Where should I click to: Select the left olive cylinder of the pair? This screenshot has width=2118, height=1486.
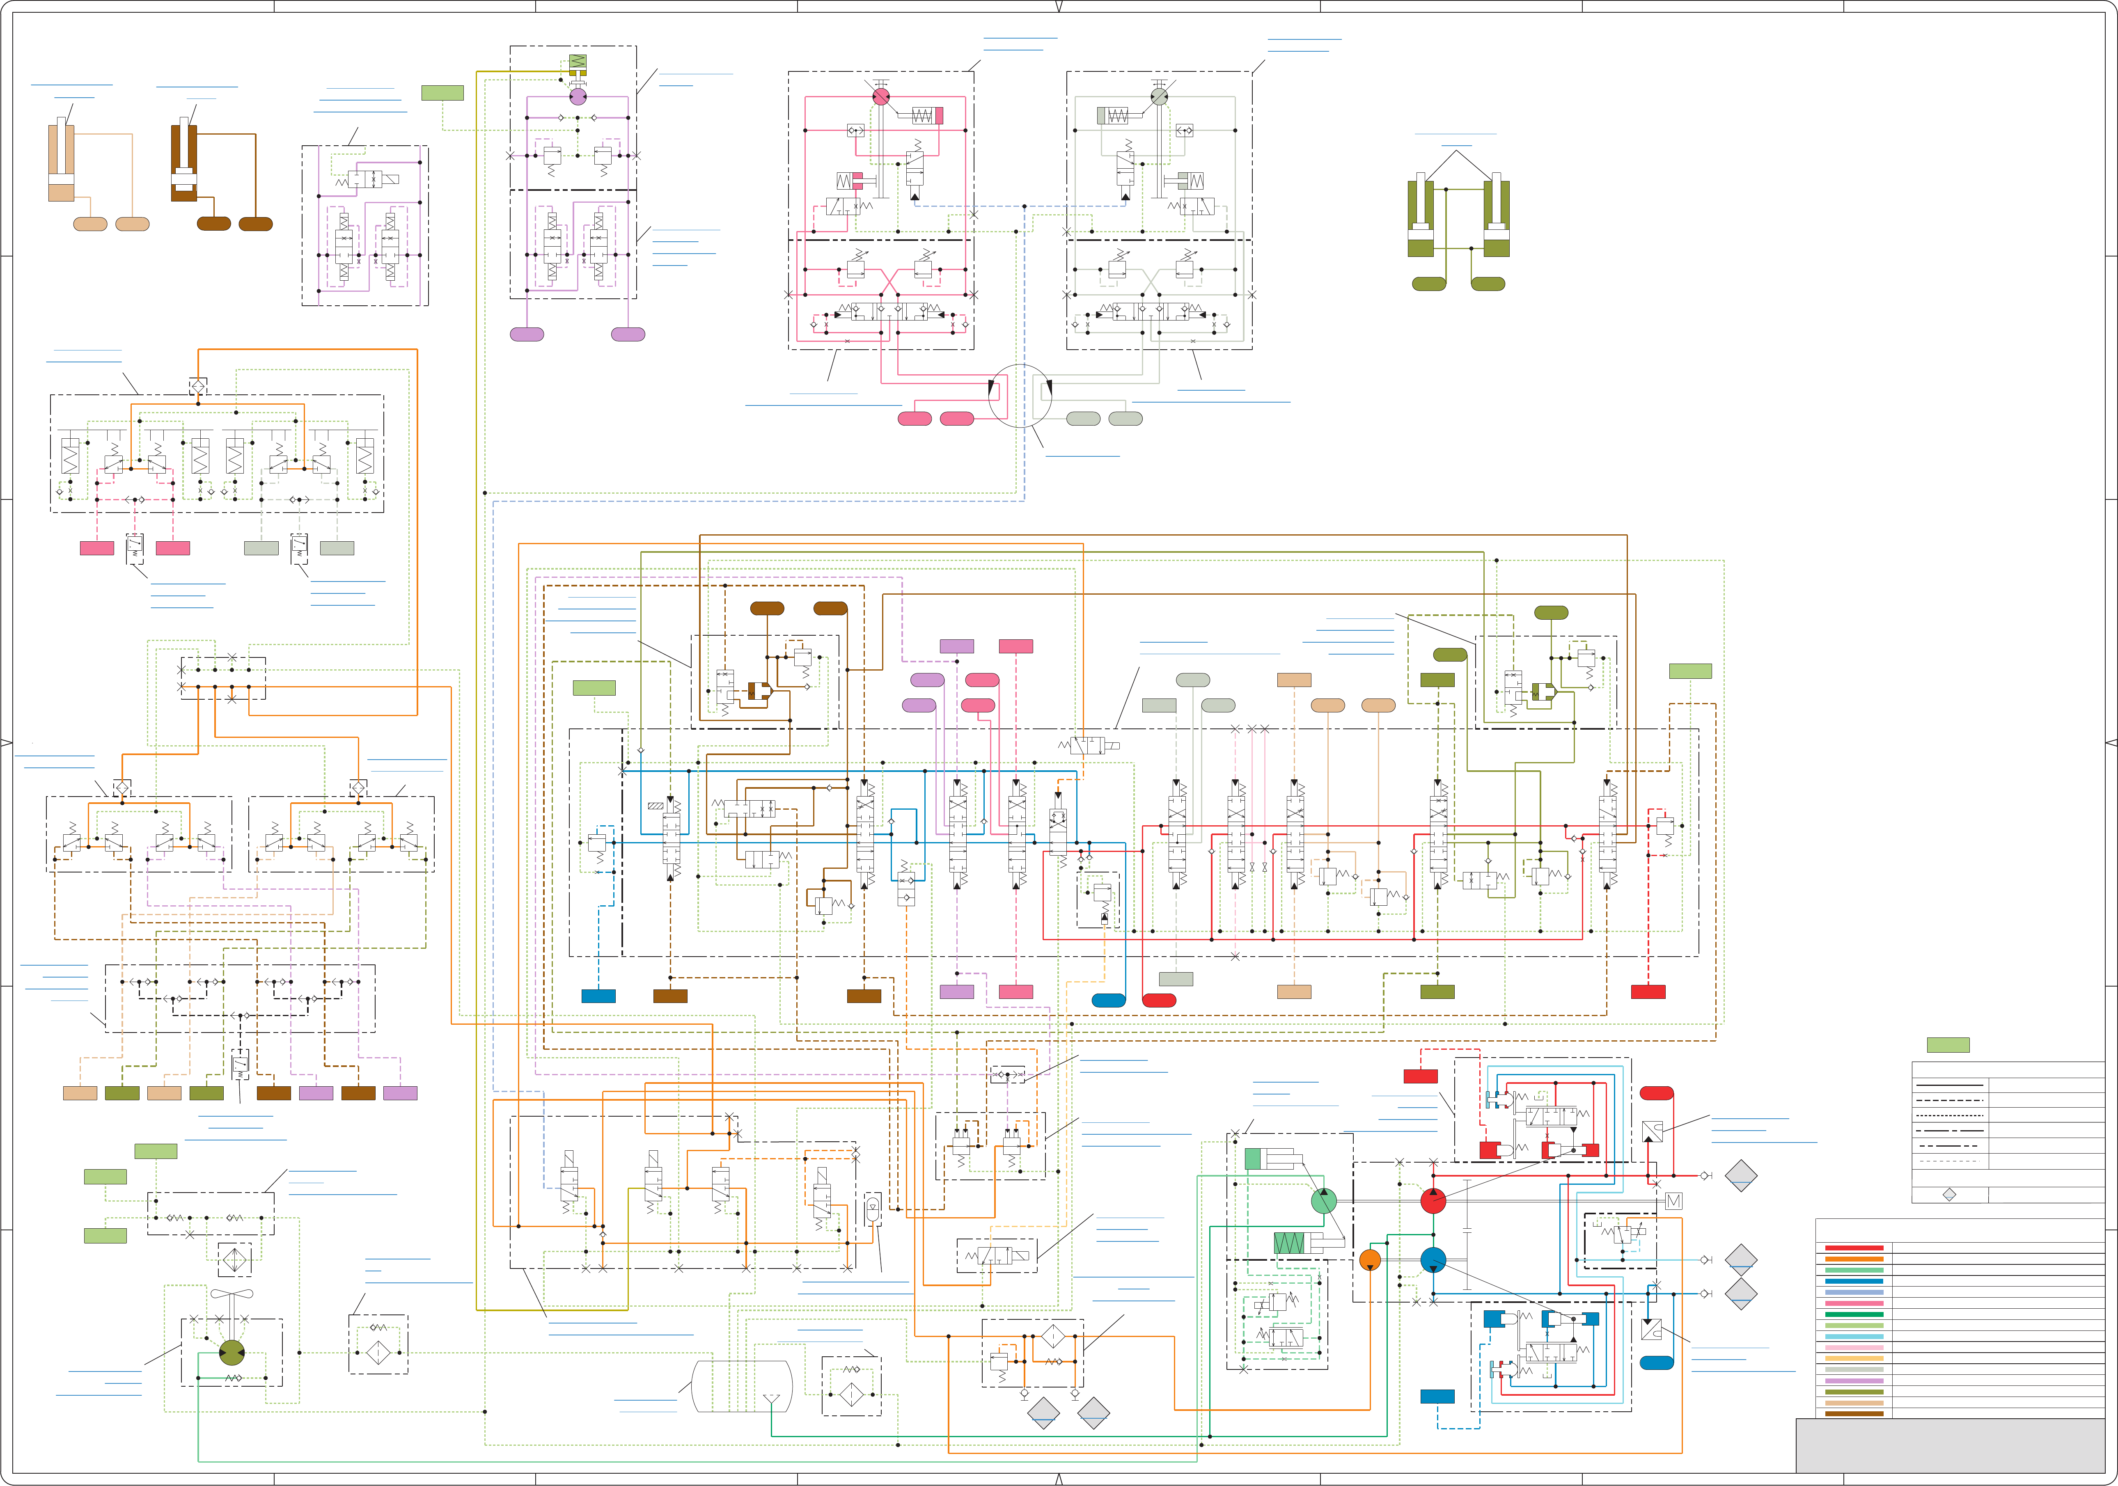[x=1421, y=214]
